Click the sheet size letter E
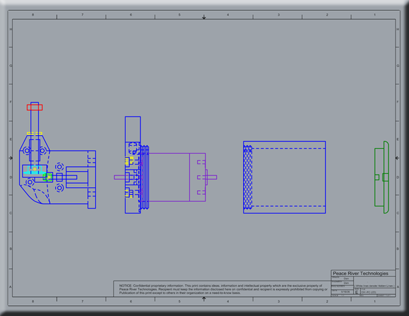 pyautogui.click(x=357, y=292)
